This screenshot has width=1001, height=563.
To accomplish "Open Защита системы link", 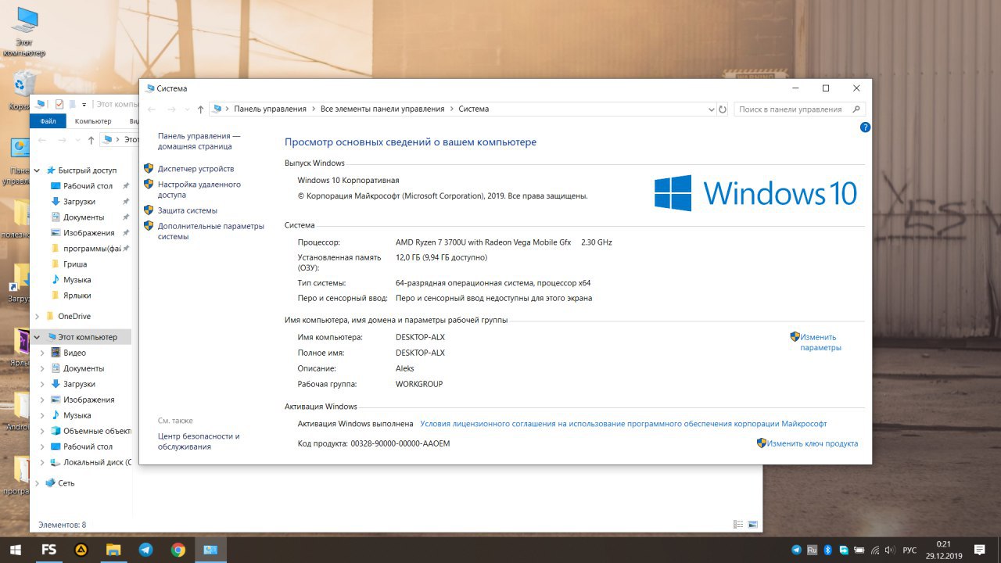I will (188, 210).
